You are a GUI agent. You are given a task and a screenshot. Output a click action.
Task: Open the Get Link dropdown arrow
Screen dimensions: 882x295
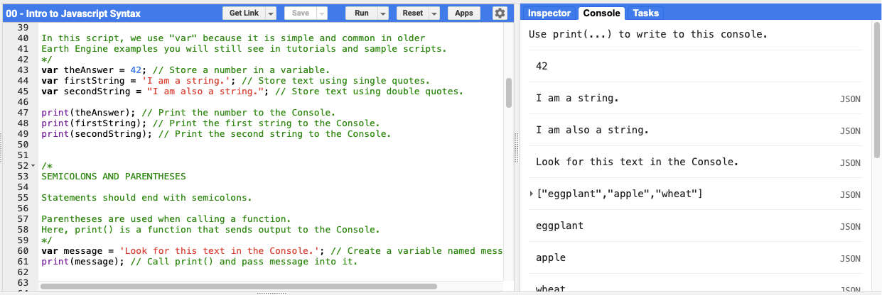click(x=271, y=13)
